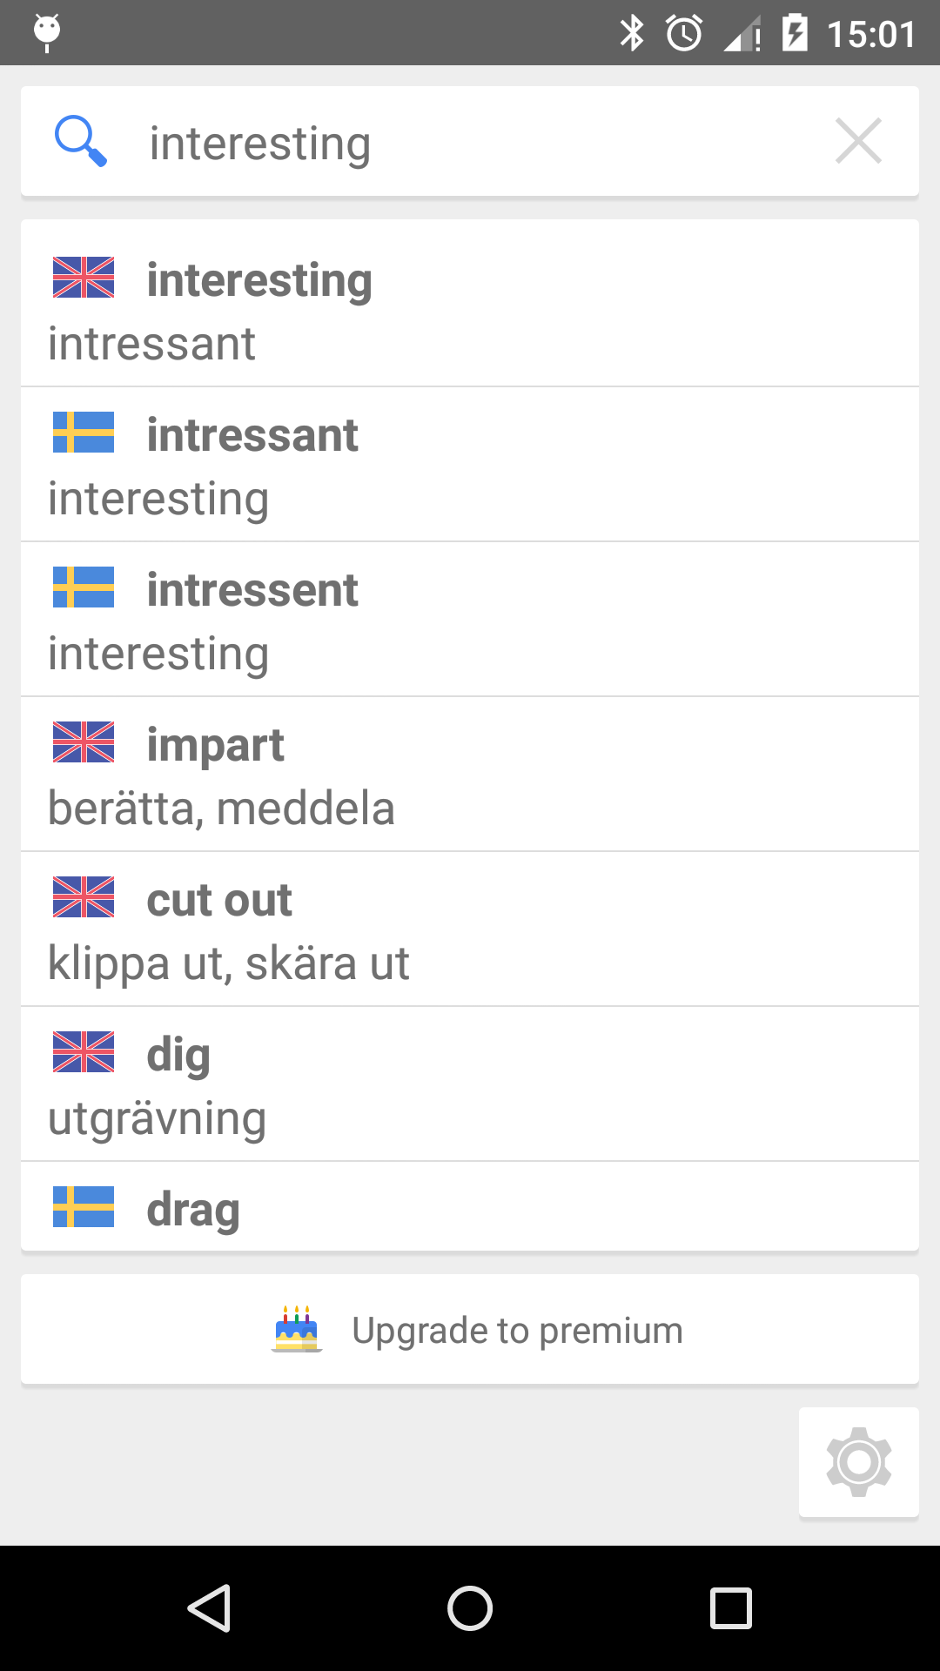Open the 'impart' dictionary entry
This screenshot has height=1671, width=940.
click(x=470, y=775)
